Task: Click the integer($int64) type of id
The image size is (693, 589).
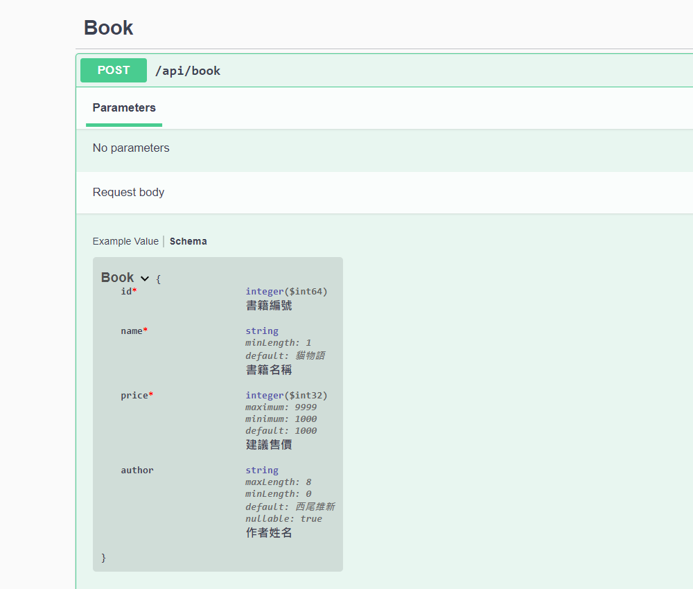Action: tap(286, 292)
